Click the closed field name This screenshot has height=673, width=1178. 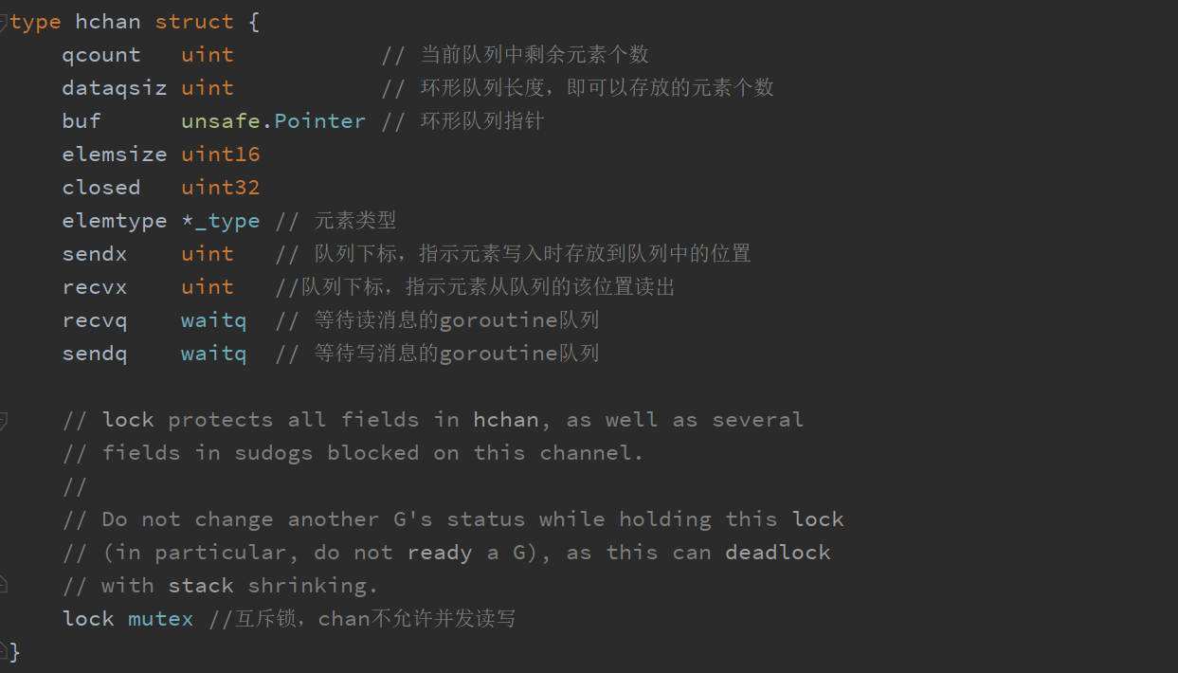[101, 188]
